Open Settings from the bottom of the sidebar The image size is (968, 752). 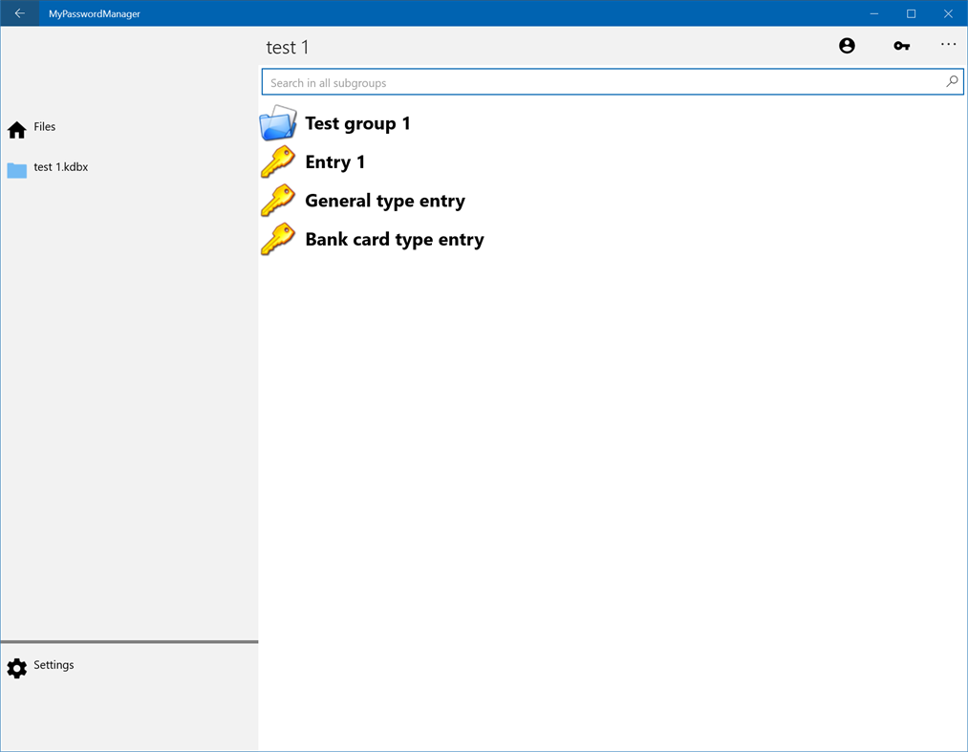54,665
